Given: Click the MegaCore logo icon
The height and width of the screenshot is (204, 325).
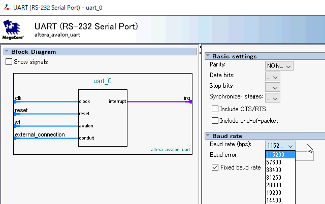Looking at the screenshot, I should [13, 29].
